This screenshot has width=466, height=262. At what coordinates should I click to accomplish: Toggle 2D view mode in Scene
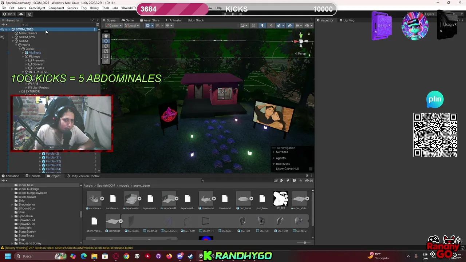click(253, 25)
